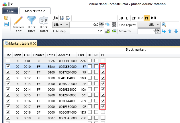Viewport: 180px width, 123px height.
Task: Select PBN cell 1CA
Action: 83,90
